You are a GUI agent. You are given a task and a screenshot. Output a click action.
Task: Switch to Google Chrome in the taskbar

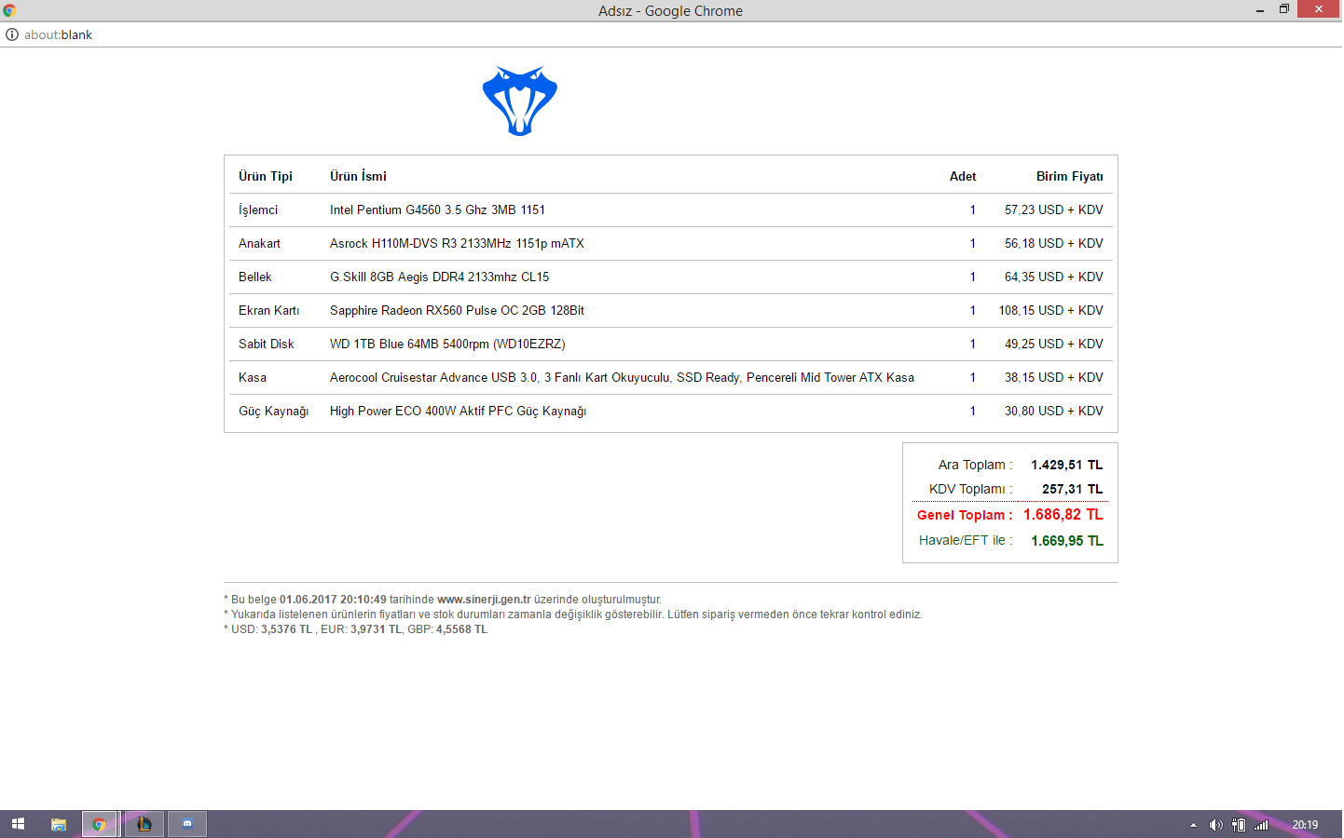[99, 824]
